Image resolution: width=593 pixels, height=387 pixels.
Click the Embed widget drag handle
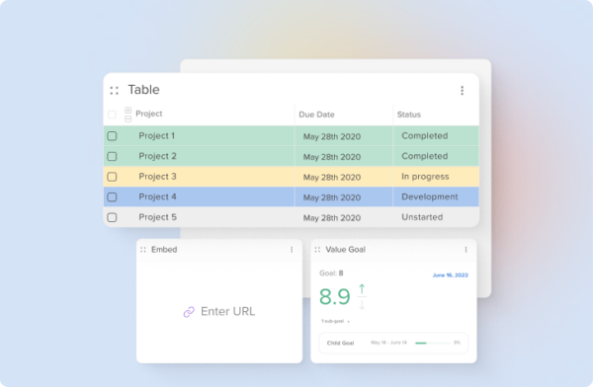[x=143, y=250]
